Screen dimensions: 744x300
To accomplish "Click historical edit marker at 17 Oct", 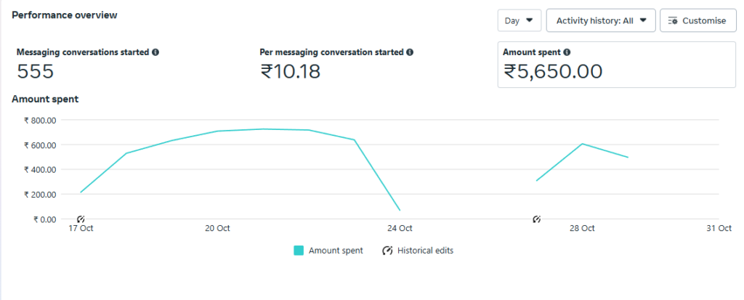I will coord(81,219).
